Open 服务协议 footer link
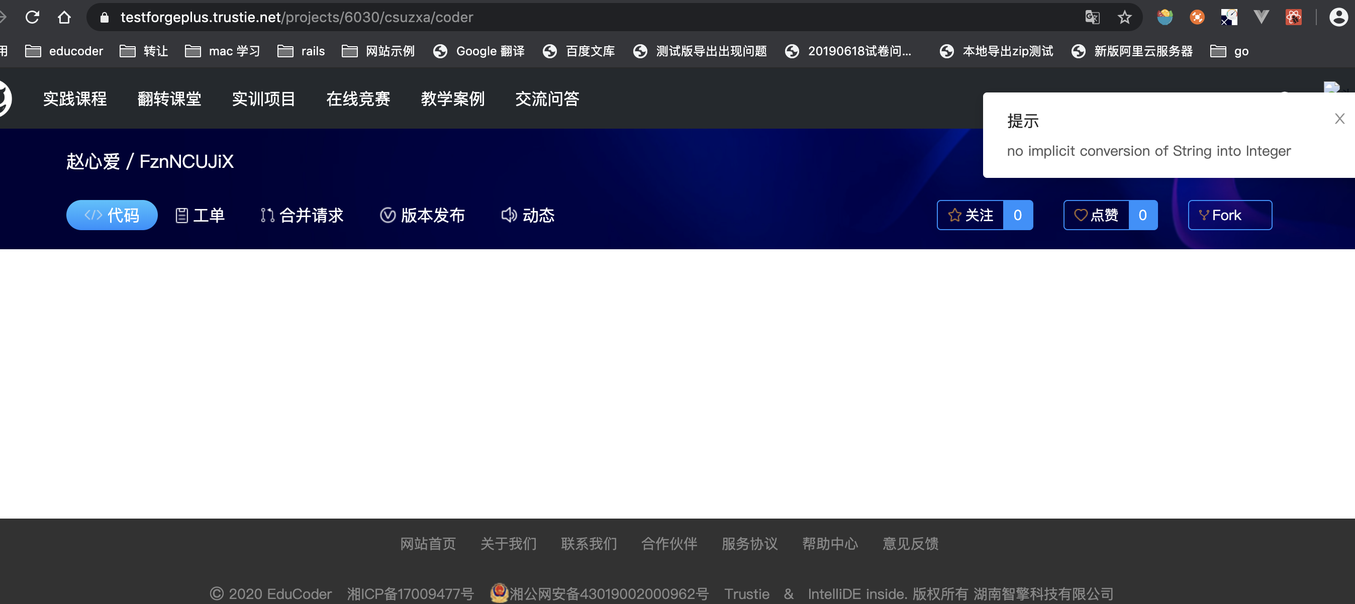 coord(749,544)
